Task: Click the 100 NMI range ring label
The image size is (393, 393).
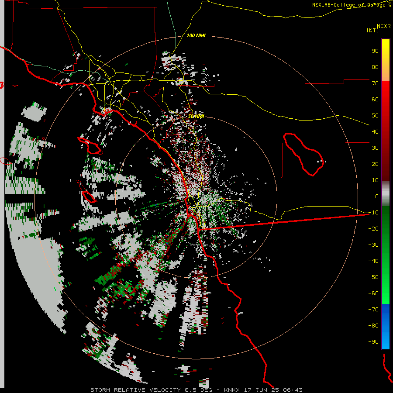Action: [x=196, y=36]
